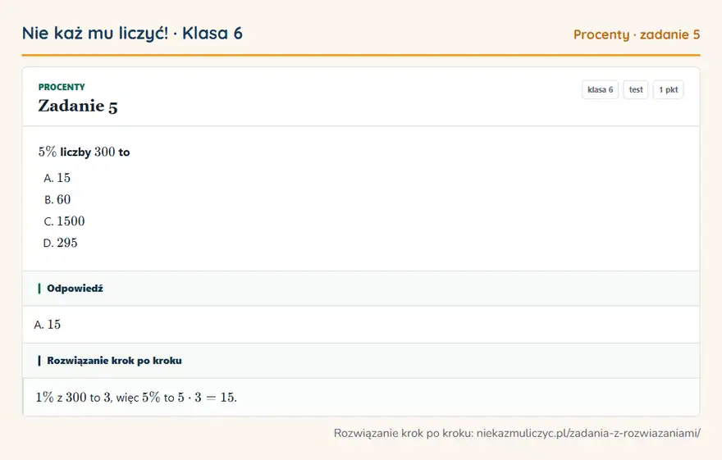The height and width of the screenshot is (460, 722).
Task: Click the '1 pkt' tag badge
Action: tap(668, 89)
